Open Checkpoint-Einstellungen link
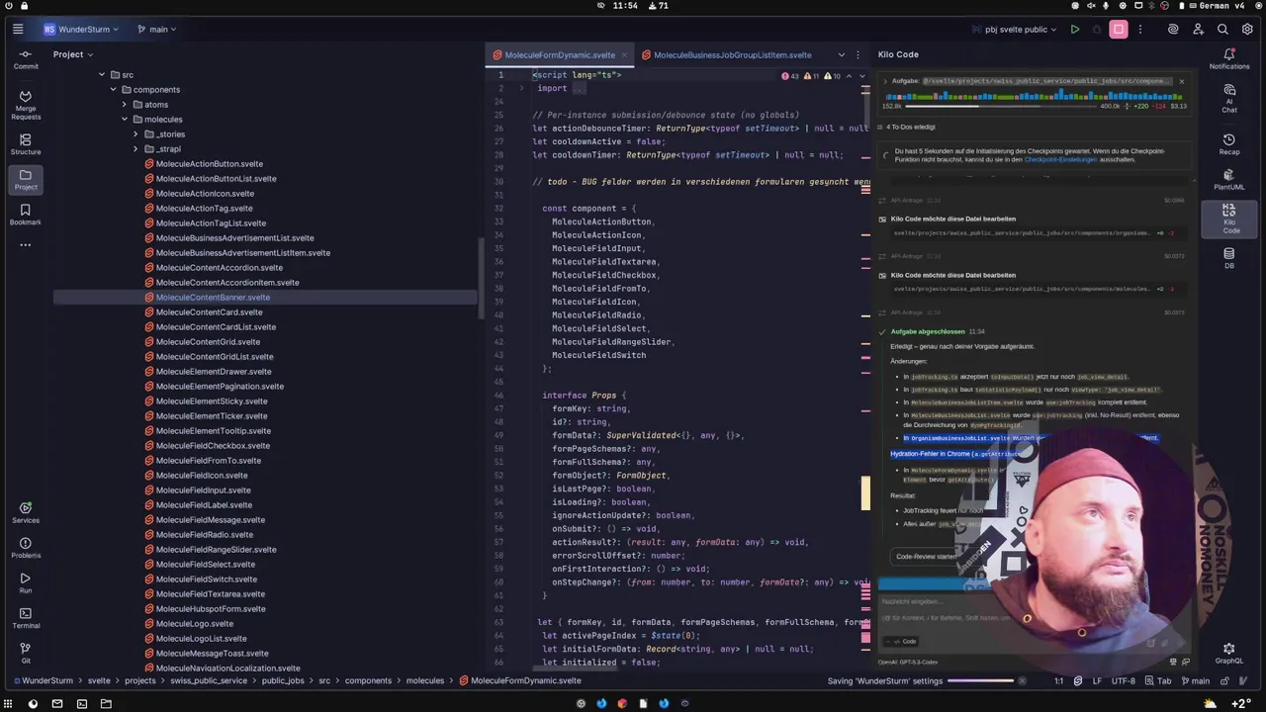The height and width of the screenshot is (712, 1266). click(1061, 159)
